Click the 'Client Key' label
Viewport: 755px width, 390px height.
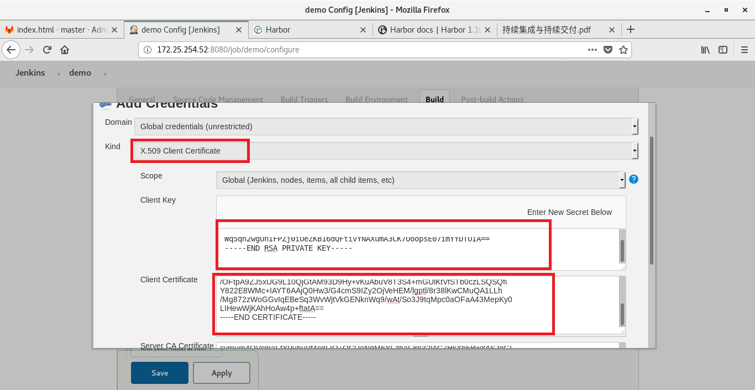158,200
